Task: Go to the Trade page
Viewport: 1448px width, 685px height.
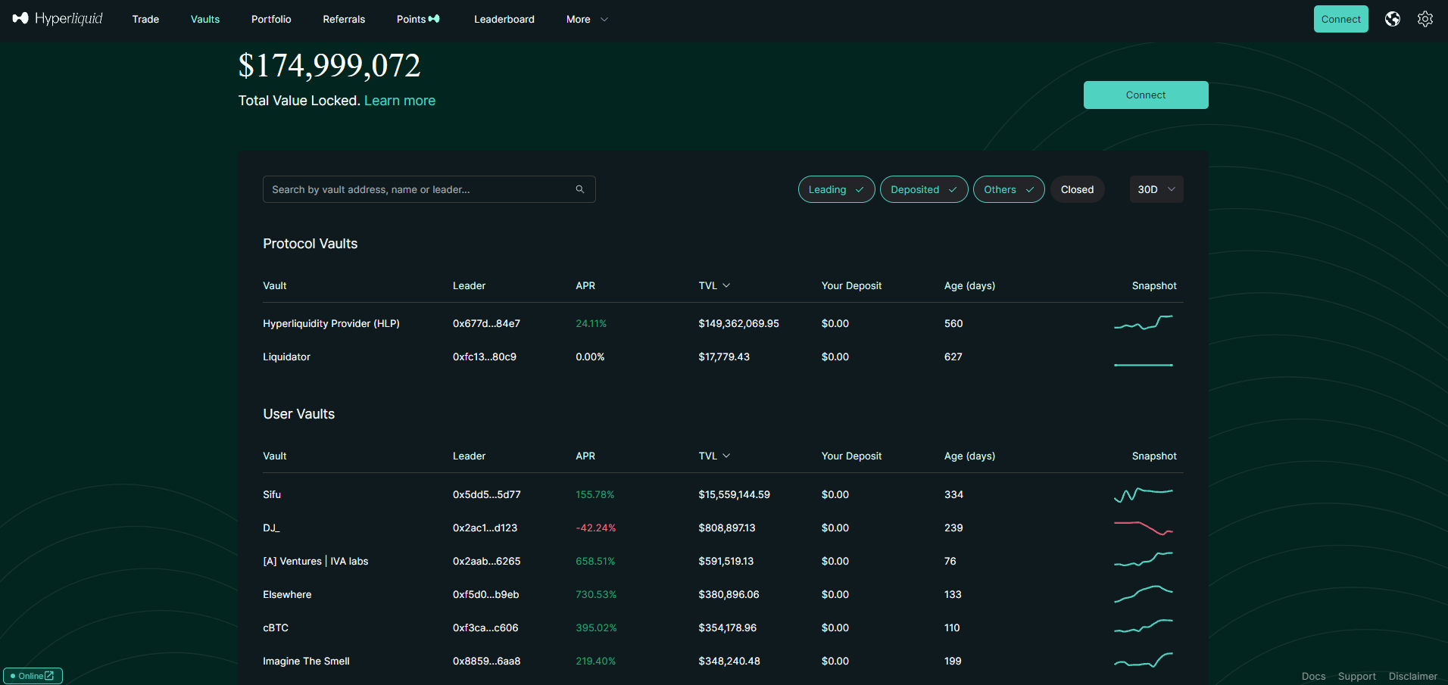Action: [x=145, y=19]
